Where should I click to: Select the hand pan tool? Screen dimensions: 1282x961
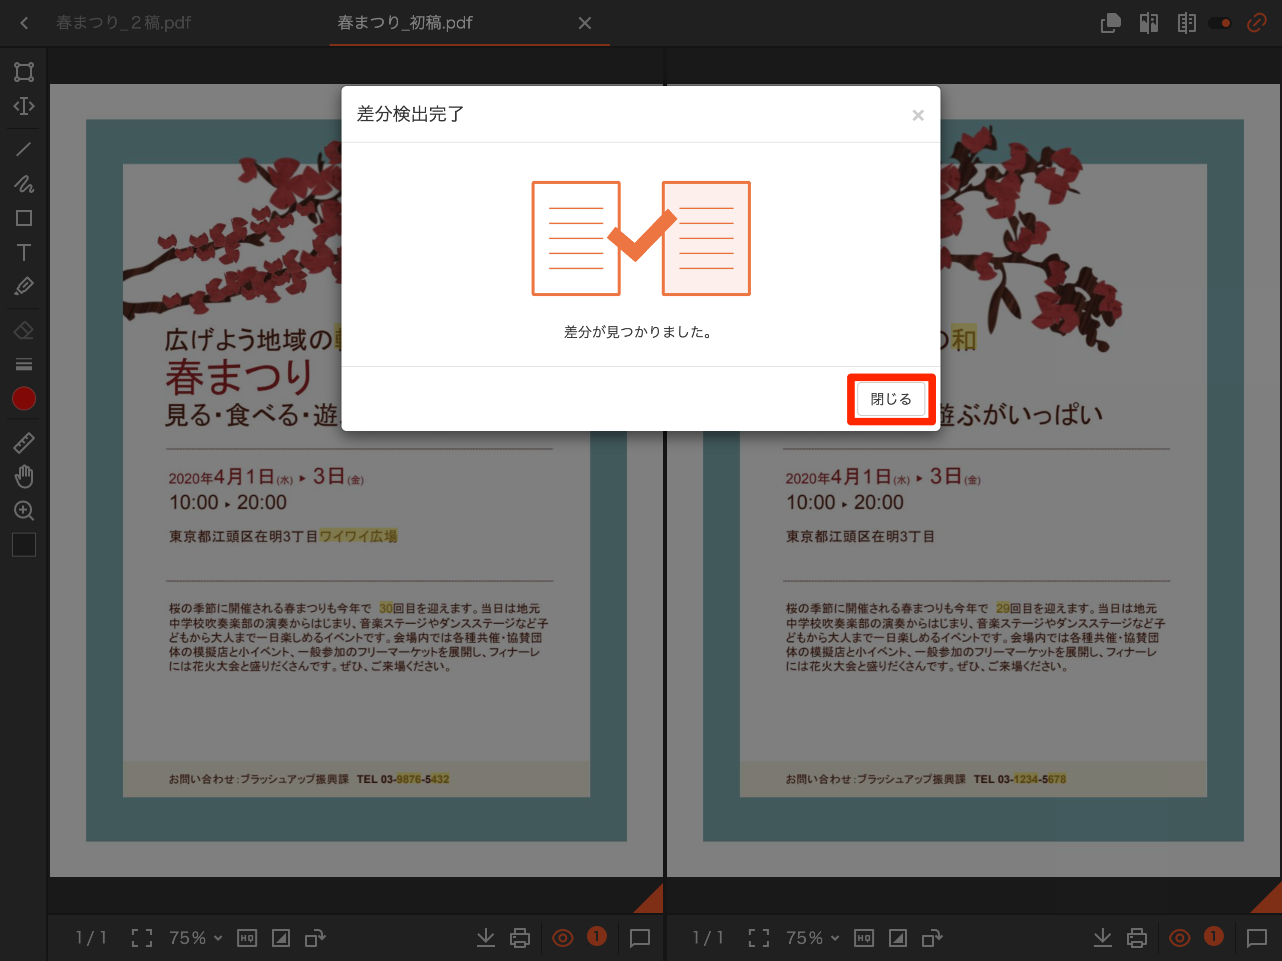click(24, 476)
